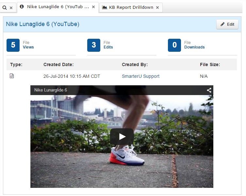Click the Nike Lunarglide 6 video title

click(x=51, y=90)
